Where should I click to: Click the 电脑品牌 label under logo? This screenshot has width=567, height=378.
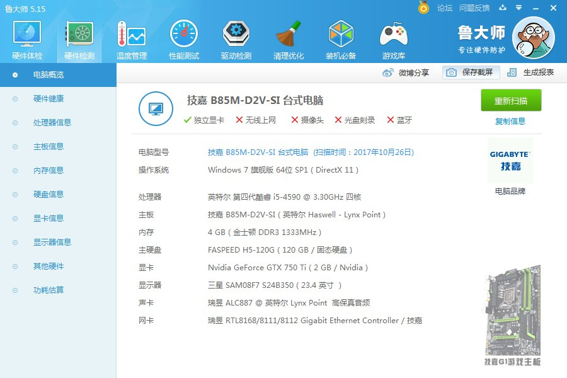tap(510, 192)
